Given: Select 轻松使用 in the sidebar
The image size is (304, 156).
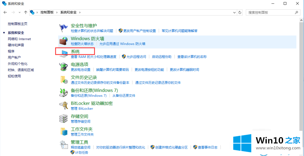Looking at the screenshot, I should pos(14,76).
